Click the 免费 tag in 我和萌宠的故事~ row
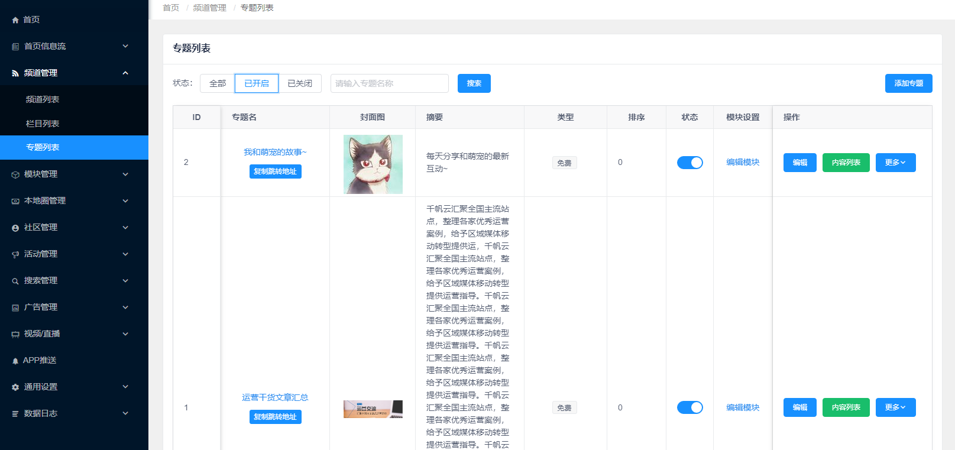The height and width of the screenshot is (450, 955). coord(565,163)
